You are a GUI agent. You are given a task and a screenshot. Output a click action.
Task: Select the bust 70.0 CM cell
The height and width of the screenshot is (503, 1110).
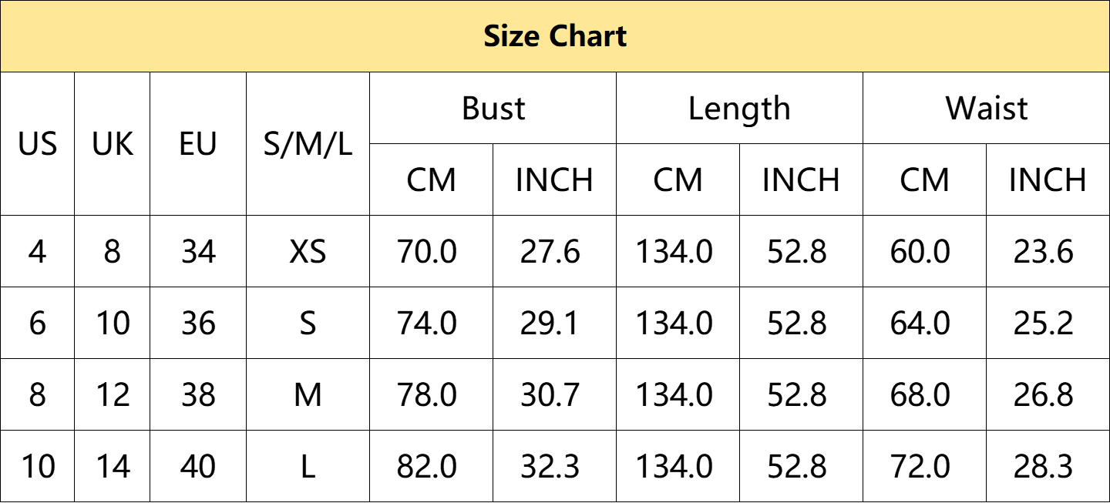(x=432, y=252)
